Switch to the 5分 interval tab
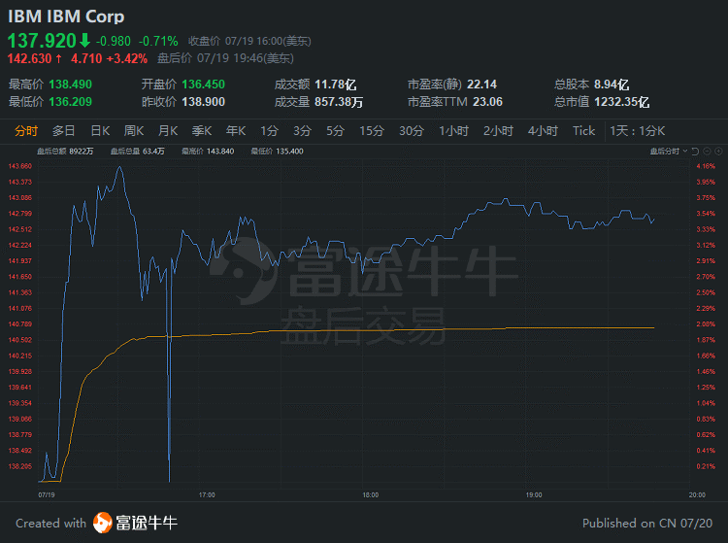728x543 pixels. (x=335, y=131)
